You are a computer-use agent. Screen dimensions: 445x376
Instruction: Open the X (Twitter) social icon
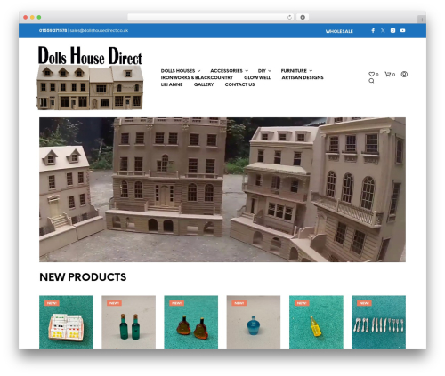tap(383, 30)
